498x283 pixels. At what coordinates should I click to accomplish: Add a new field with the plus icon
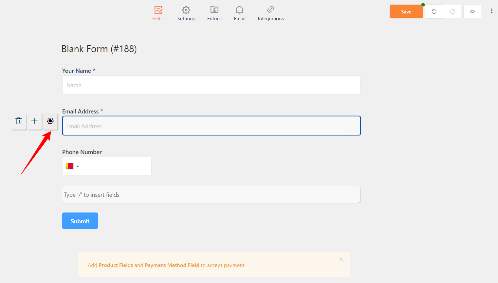click(x=34, y=121)
